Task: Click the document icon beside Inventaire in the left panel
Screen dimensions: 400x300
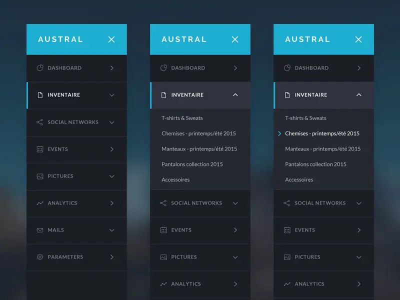Action: tap(40, 95)
